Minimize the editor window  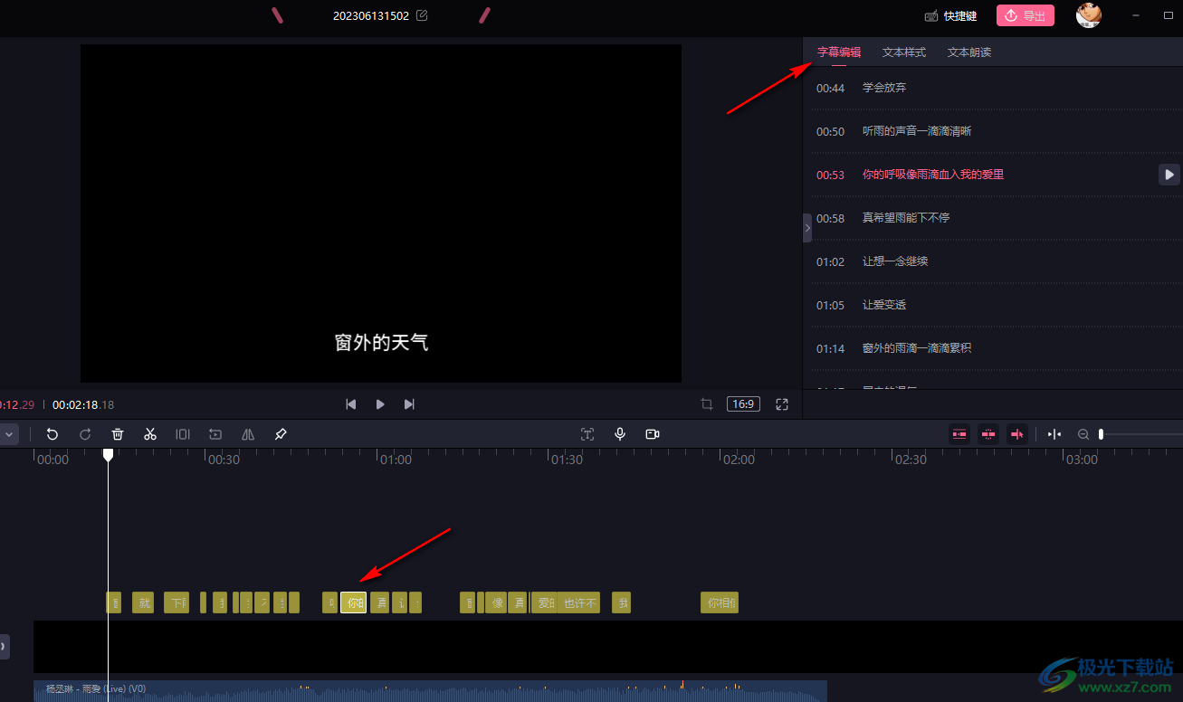click(x=1135, y=15)
